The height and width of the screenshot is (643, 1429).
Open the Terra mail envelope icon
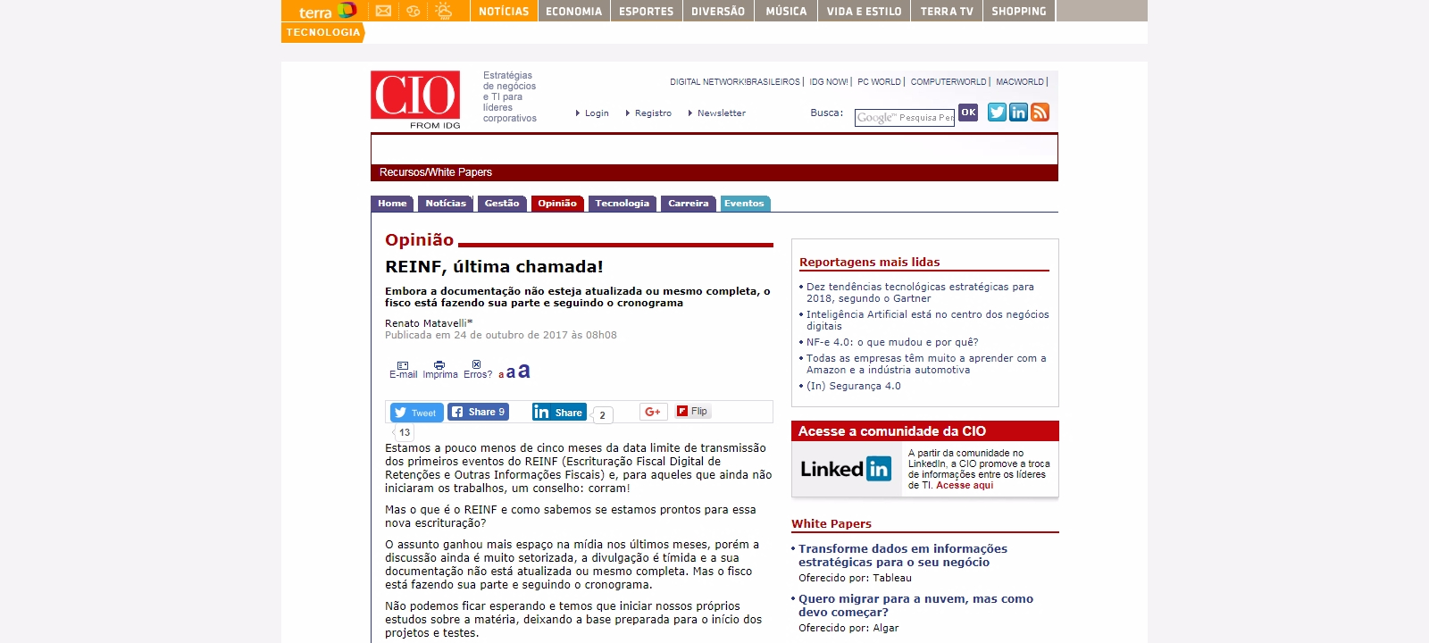coord(383,11)
